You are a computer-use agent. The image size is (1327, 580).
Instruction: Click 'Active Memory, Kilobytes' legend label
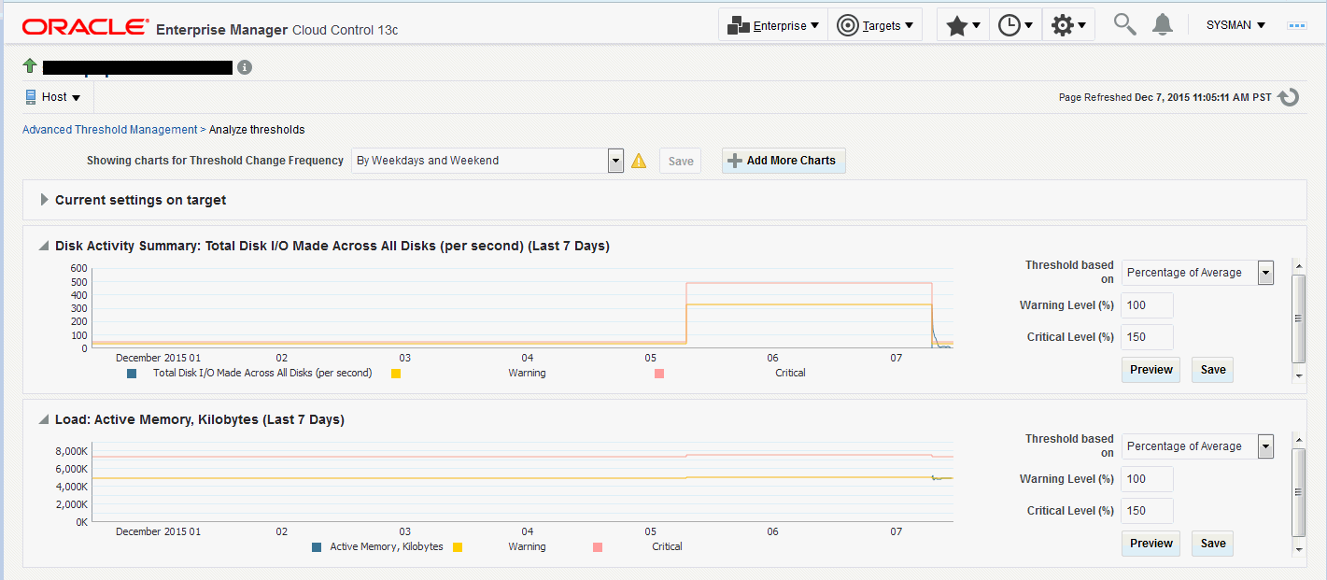[387, 546]
